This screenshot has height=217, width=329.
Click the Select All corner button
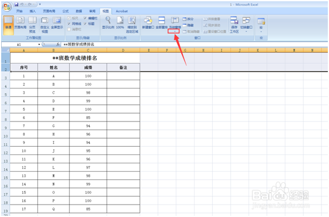pyautogui.click(x=6, y=50)
